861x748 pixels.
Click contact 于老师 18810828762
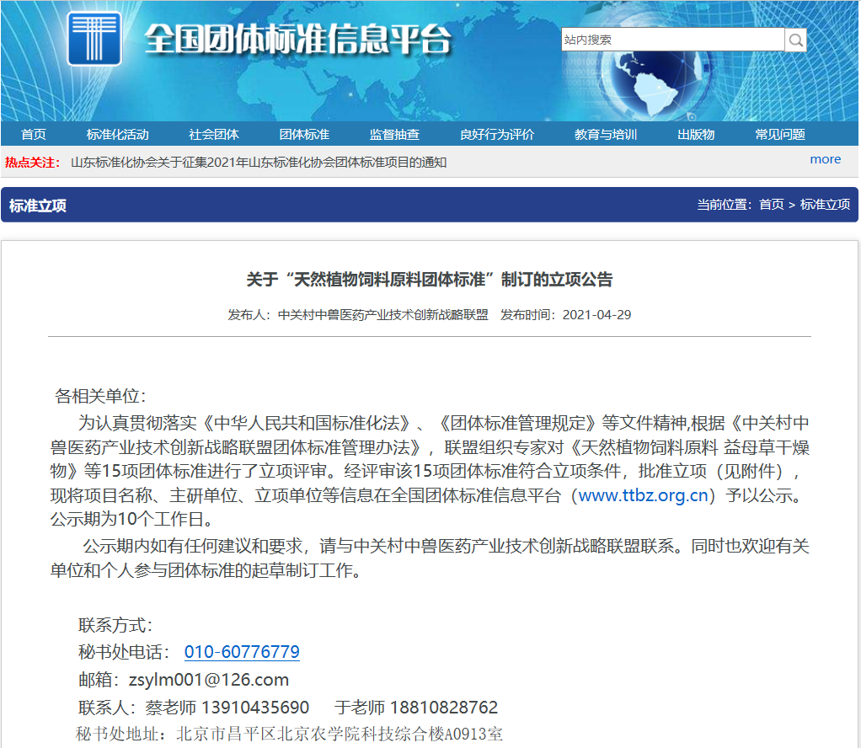pos(416,708)
